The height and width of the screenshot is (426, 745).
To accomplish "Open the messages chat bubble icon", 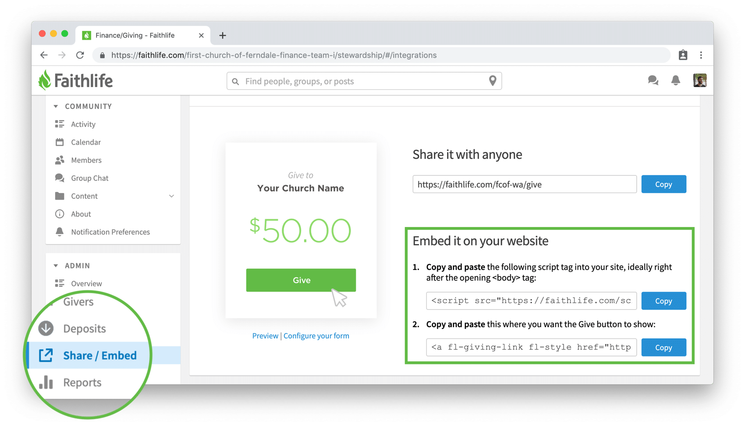I will pyautogui.click(x=653, y=80).
